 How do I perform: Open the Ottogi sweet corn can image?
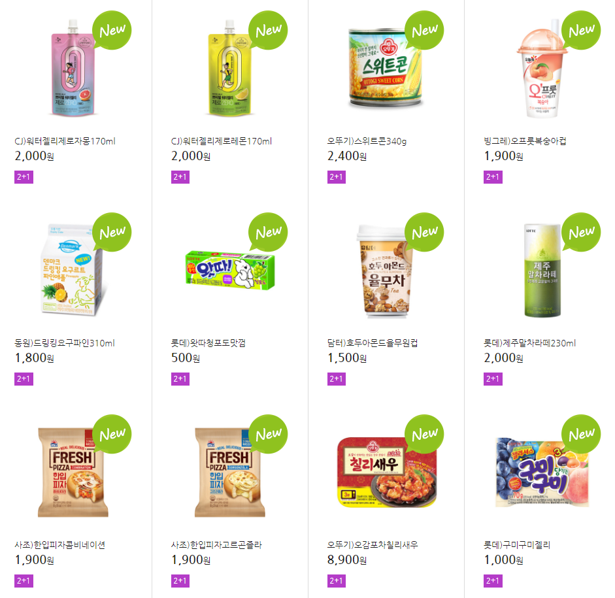(x=386, y=68)
